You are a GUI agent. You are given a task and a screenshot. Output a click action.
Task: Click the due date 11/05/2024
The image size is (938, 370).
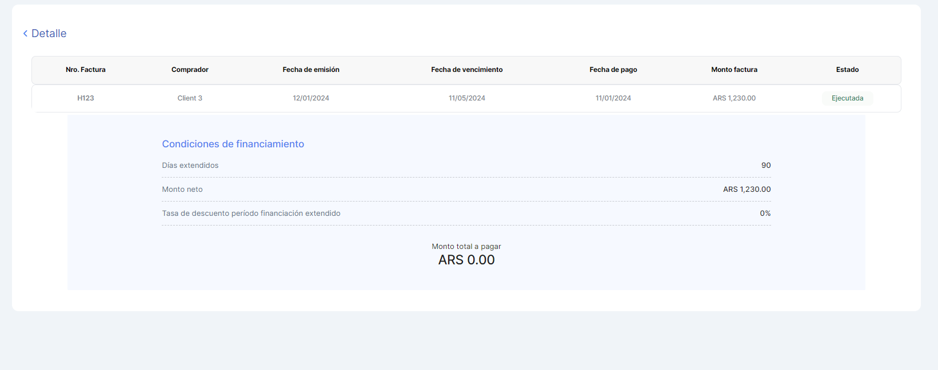[x=467, y=98]
